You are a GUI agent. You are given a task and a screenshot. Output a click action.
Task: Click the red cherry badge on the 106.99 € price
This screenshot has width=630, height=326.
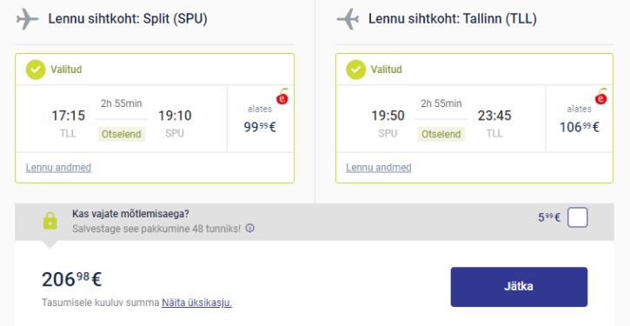tap(600, 96)
